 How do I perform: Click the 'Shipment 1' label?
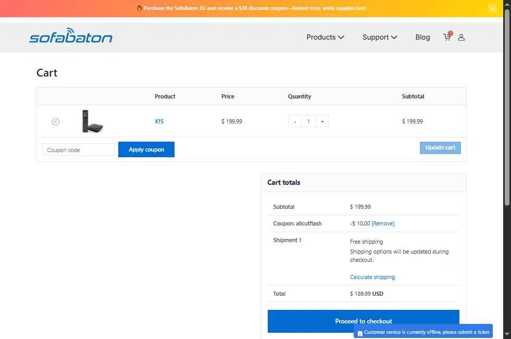[287, 240]
